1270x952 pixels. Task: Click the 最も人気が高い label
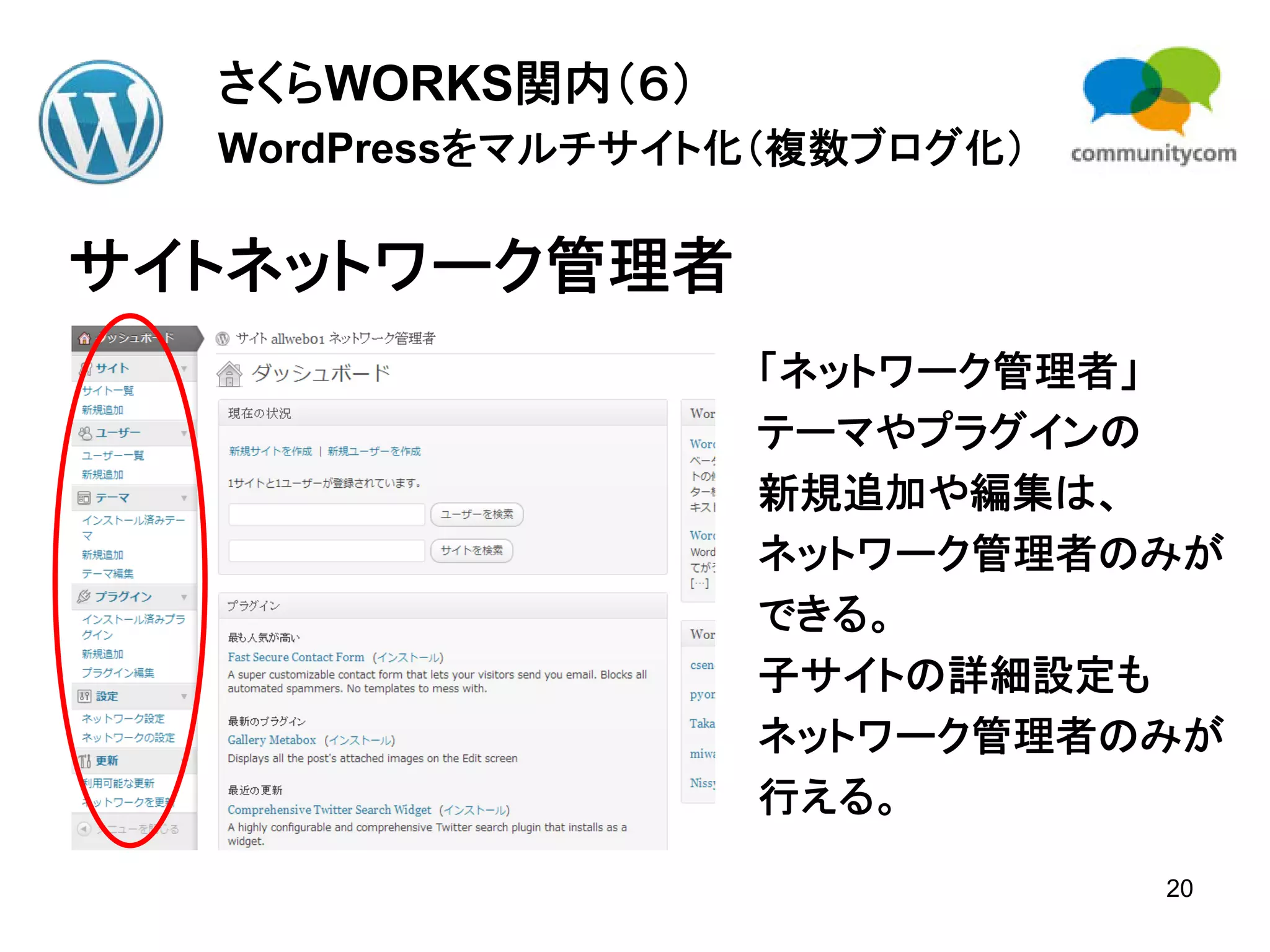click(264, 637)
